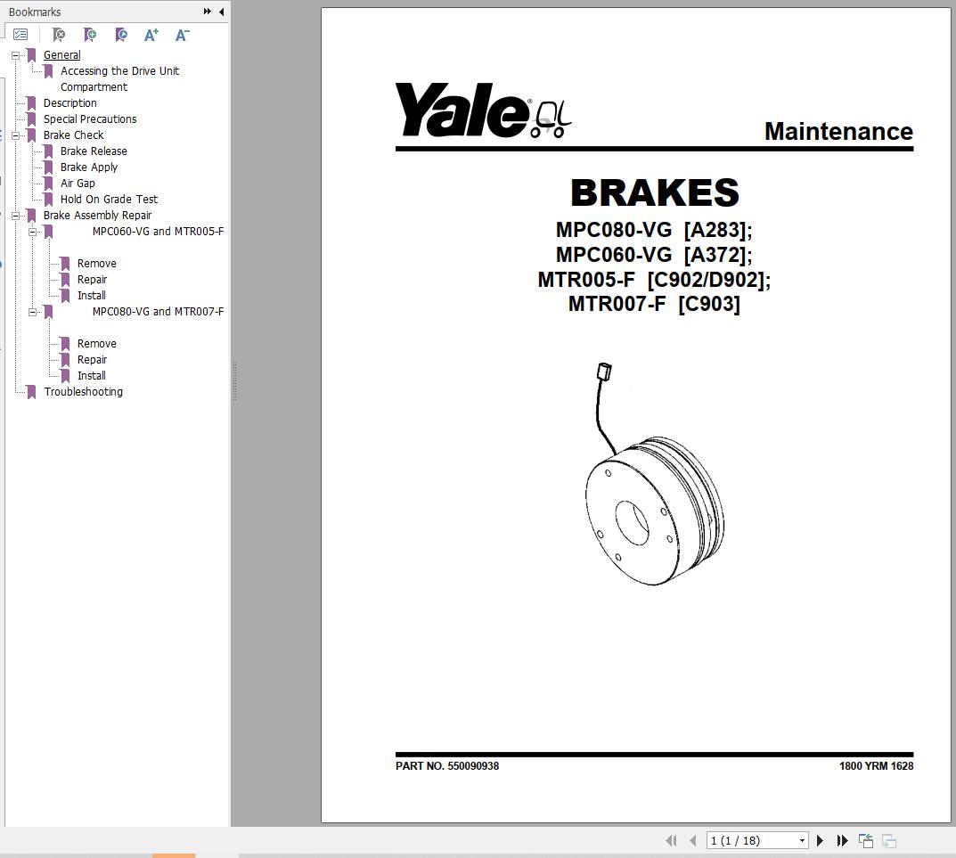Screen dimensions: 956x858
Task: Click the panel splitter handle
Action: point(234,381)
